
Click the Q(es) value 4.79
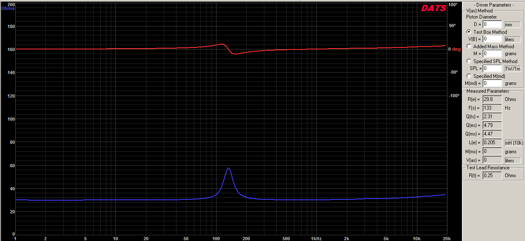[492, 125]
